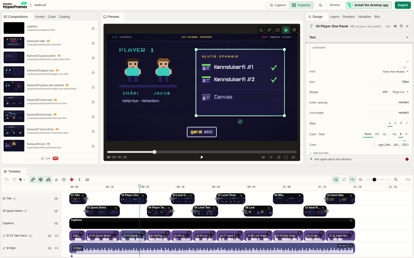
Task: Open the Catalog tab
Action: click(x=64, y=17)
